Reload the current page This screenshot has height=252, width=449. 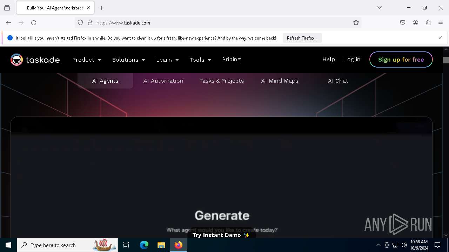coord(34,23)
